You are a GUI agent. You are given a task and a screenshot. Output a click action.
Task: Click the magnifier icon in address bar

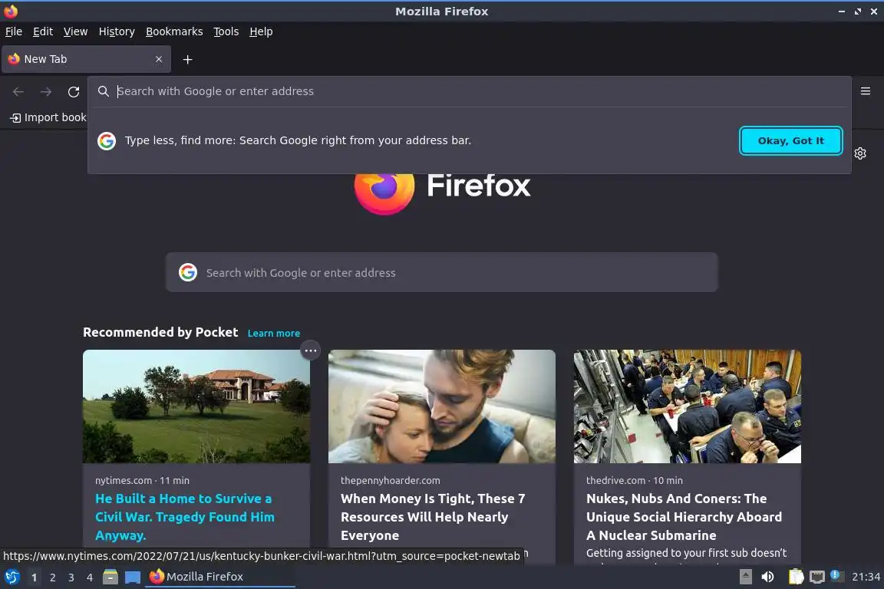click(x=103, y=91)
